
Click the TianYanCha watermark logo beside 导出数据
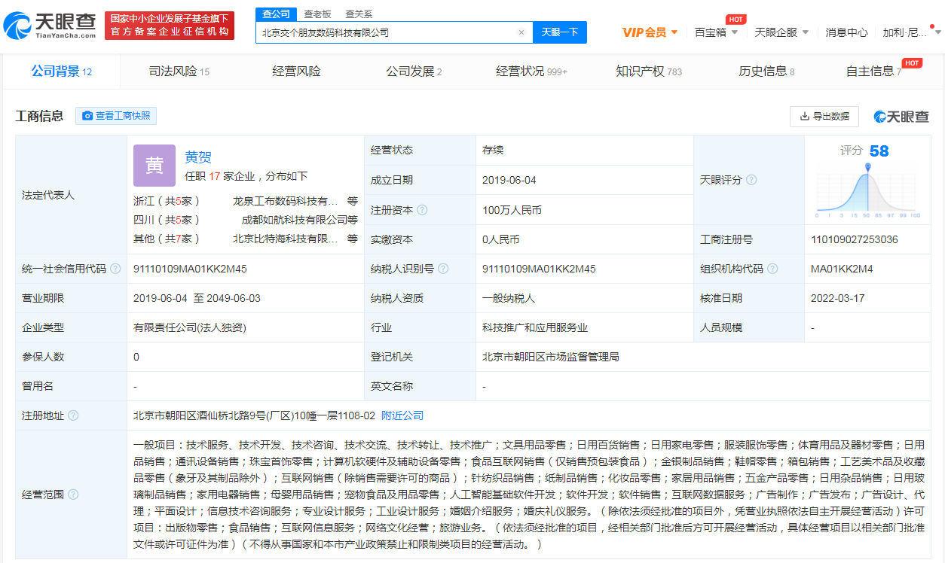[x=901, y=117]
